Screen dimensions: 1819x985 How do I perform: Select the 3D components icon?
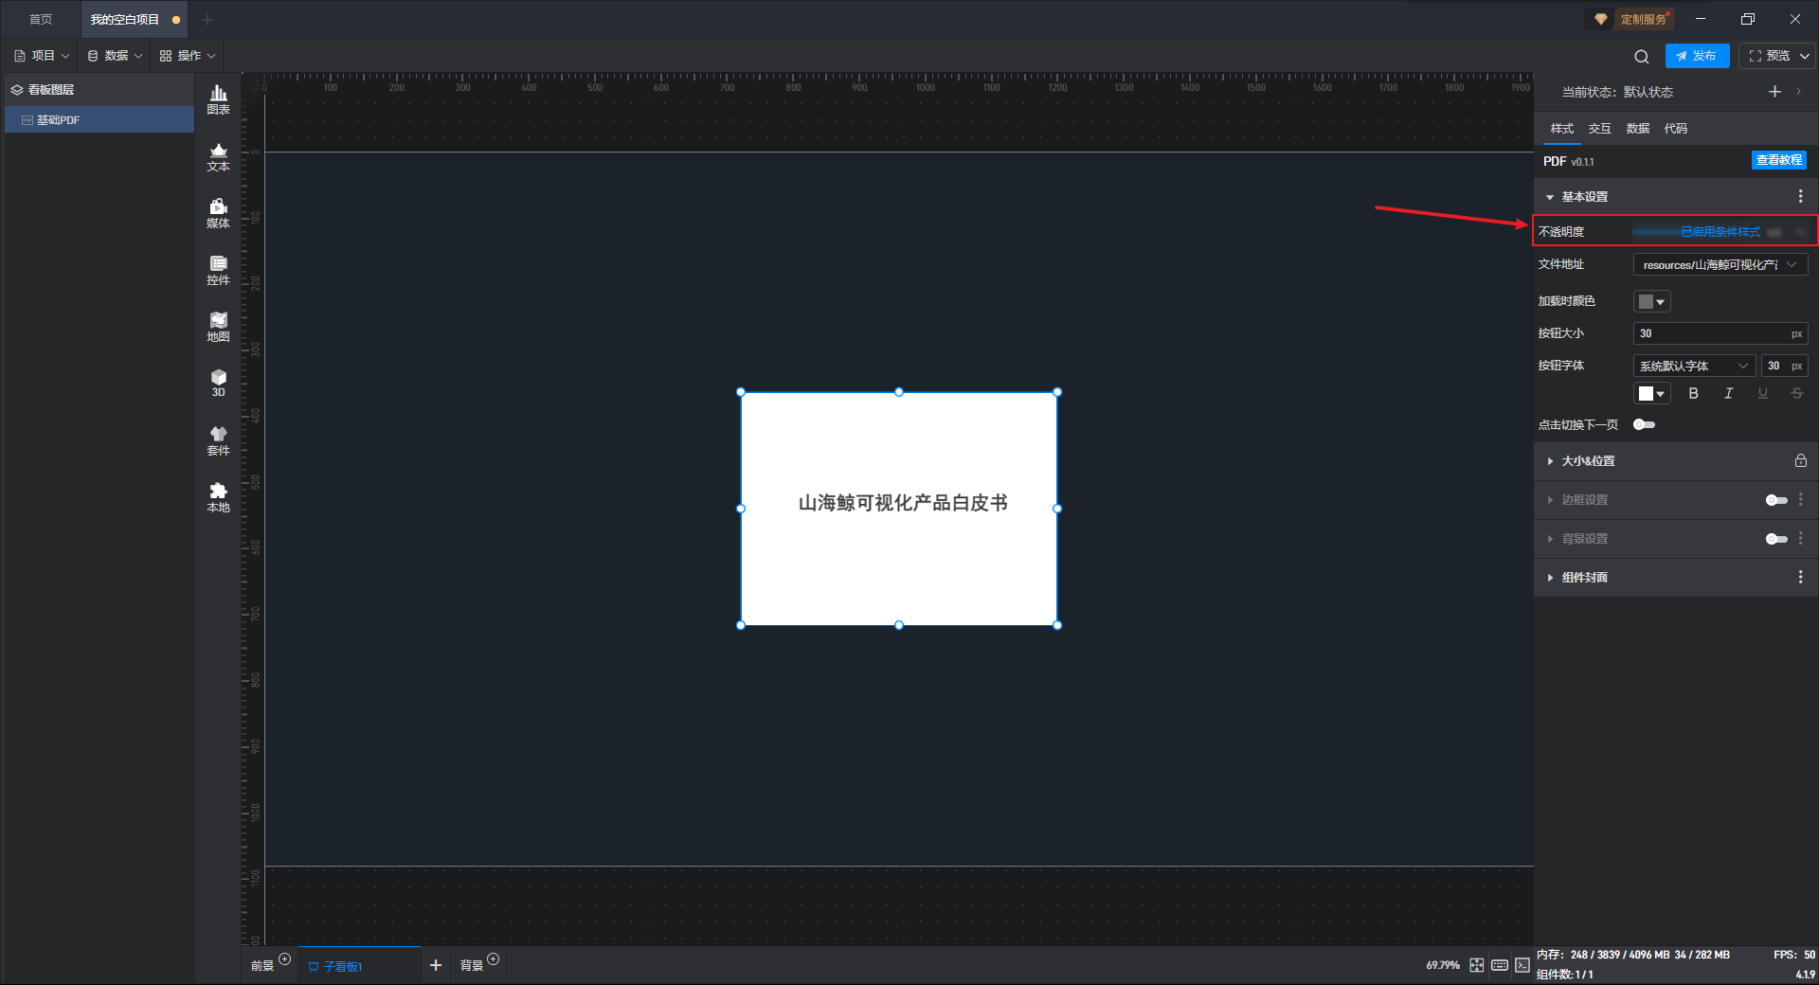[x=218, y=383]
